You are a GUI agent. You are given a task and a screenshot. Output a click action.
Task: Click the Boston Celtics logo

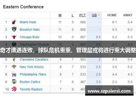[x=14, y=81]
